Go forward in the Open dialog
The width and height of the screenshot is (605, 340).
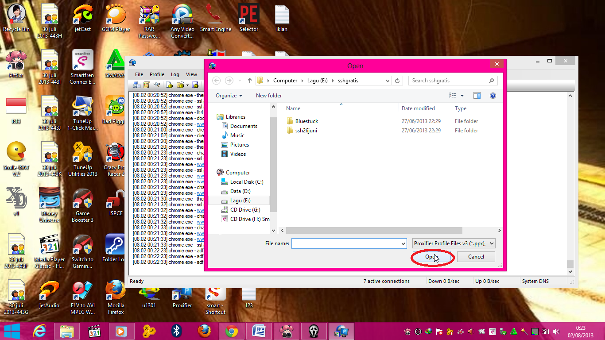[229, 81]
